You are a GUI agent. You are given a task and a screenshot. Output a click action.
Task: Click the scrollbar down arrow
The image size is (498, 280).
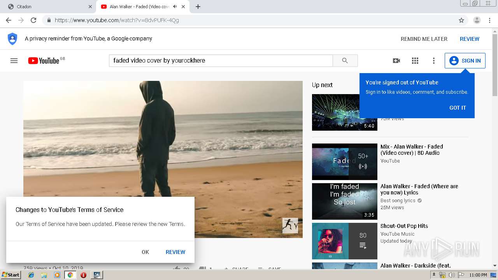click(x=495, y=266)
